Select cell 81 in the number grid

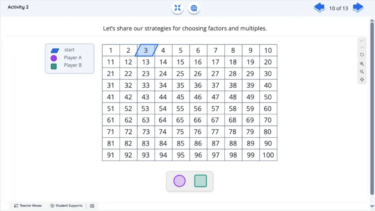tap(111, 143)
